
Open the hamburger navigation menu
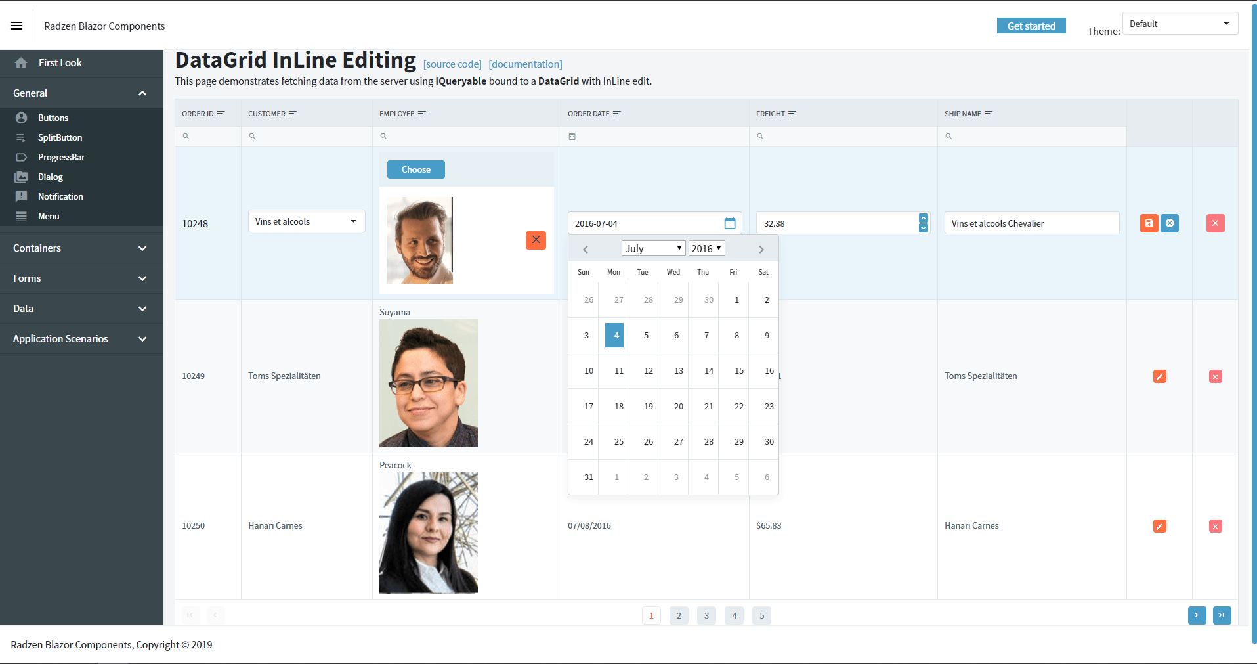click(x=16, y=26)
